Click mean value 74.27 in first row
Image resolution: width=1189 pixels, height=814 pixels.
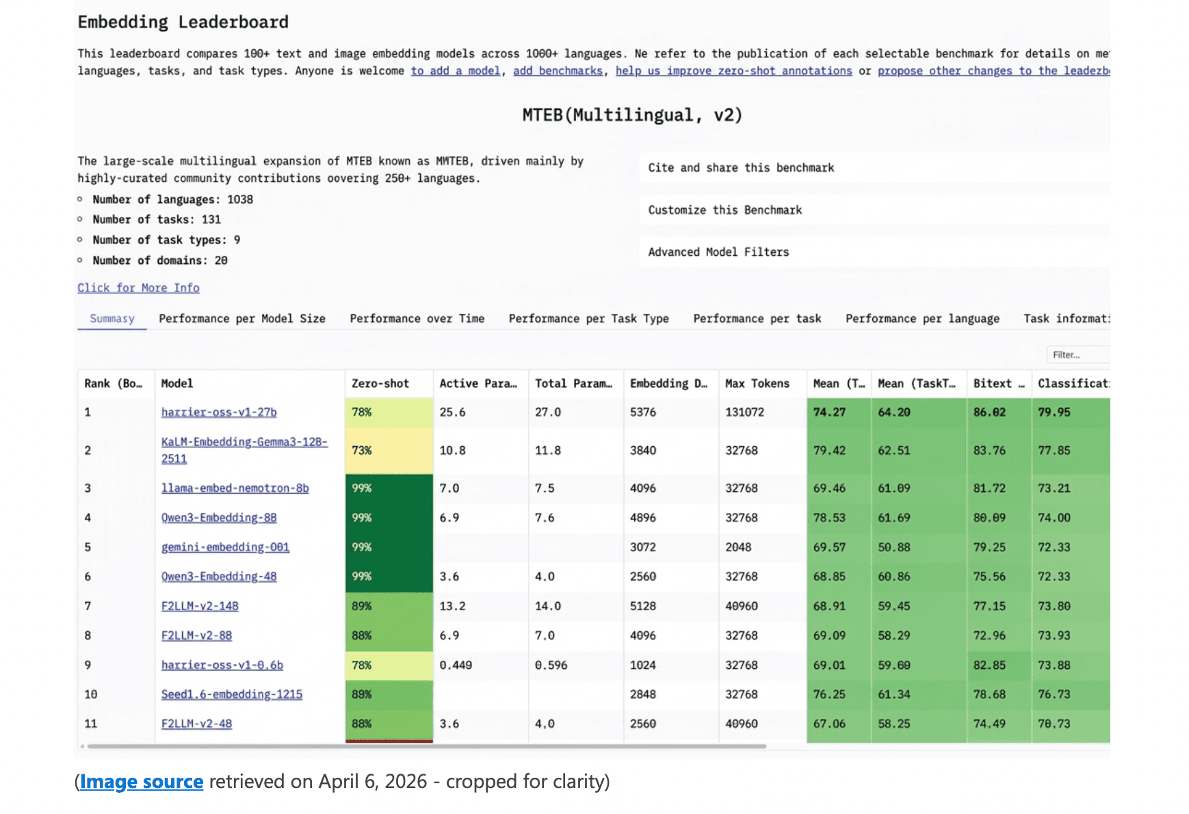point(839,412)
